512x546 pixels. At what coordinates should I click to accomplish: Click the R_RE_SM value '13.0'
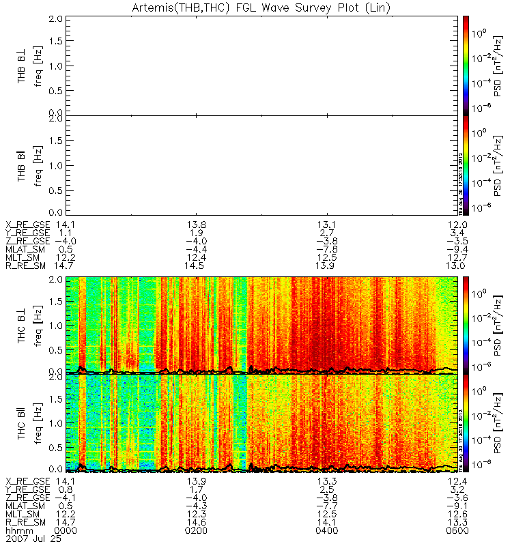pos(455,265)
